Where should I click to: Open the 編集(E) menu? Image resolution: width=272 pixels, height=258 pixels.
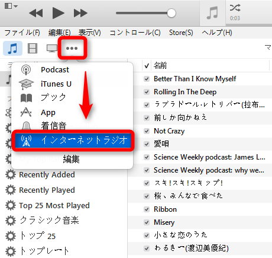[60, 33]
